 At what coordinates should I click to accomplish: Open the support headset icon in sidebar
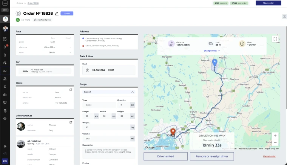tap(5, 147)
